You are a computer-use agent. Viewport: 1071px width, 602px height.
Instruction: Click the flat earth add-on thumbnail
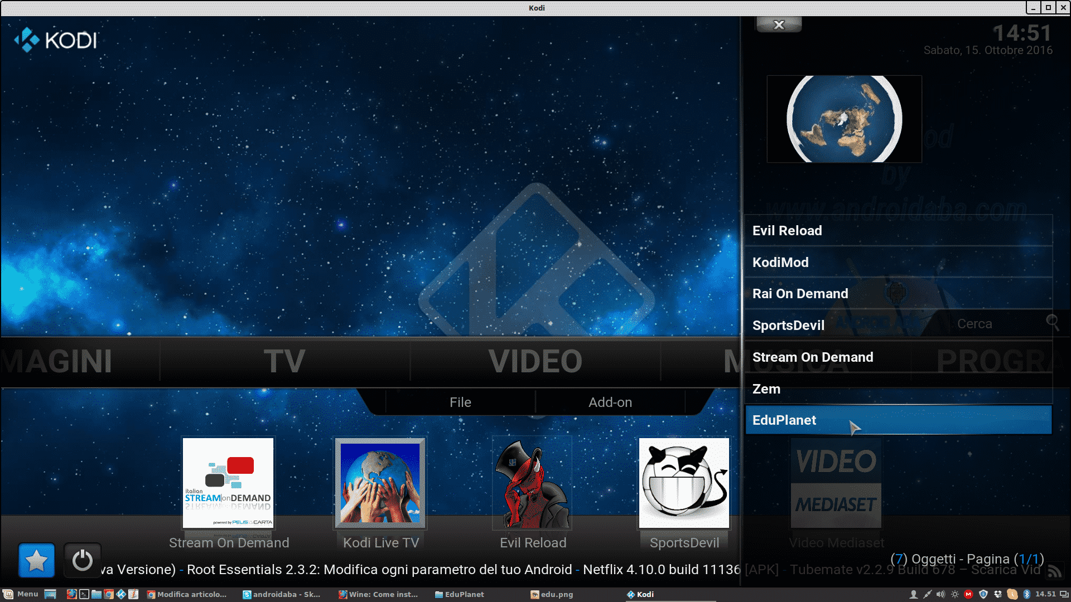pyautogui.click(x=844, y=119)
